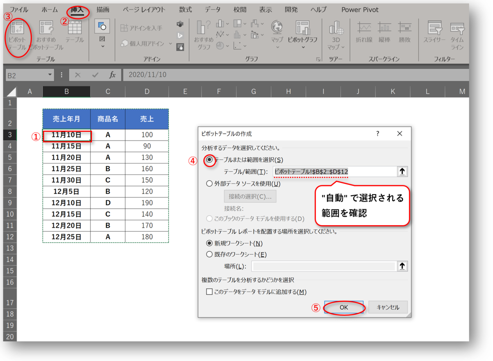Select '外部データ ソースを使用' radio button
The image size is (493, 361).
[x=210, y=184]
